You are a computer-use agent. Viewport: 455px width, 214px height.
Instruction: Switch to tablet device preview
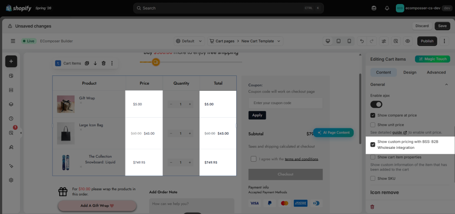339,41
